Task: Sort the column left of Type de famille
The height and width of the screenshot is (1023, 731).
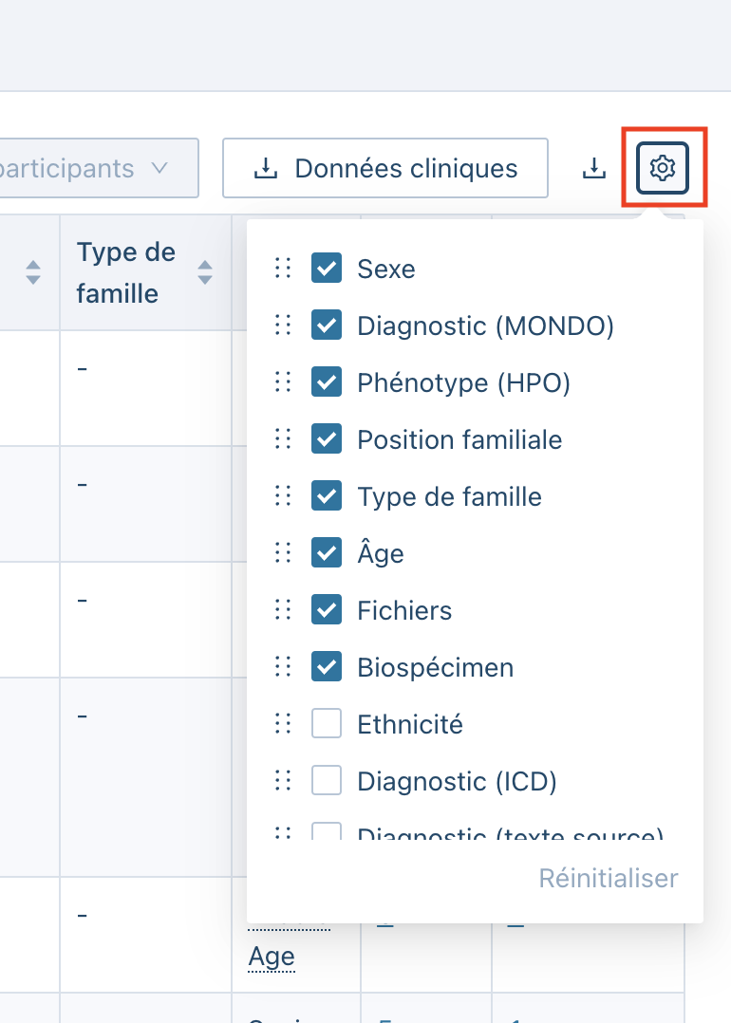Action: point(33,273)
